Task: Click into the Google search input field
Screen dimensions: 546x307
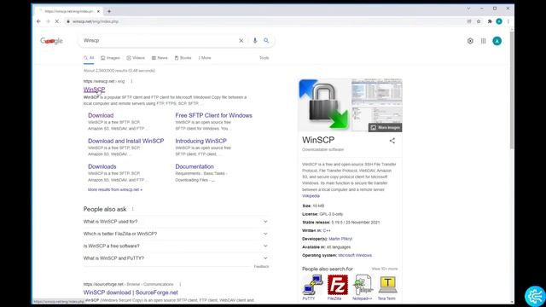Action: click(x=159, y=41)
